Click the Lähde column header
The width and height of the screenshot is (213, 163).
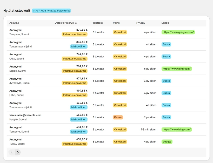pos(165,23)
